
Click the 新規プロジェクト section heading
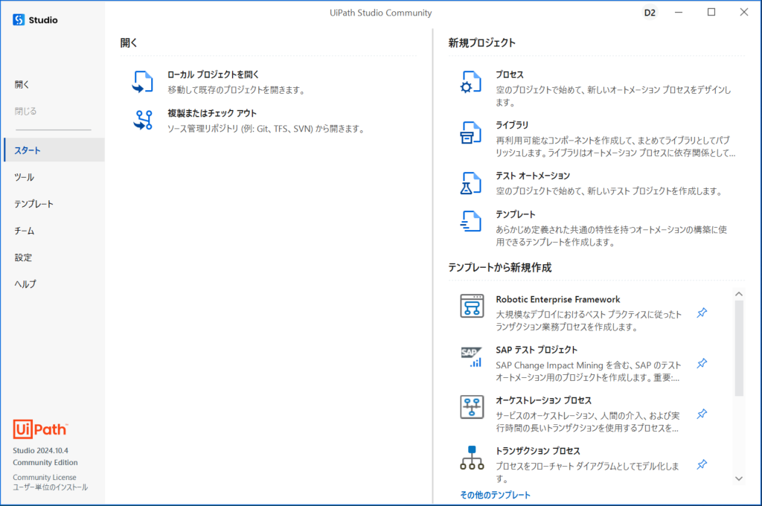[x=481, y=42]
